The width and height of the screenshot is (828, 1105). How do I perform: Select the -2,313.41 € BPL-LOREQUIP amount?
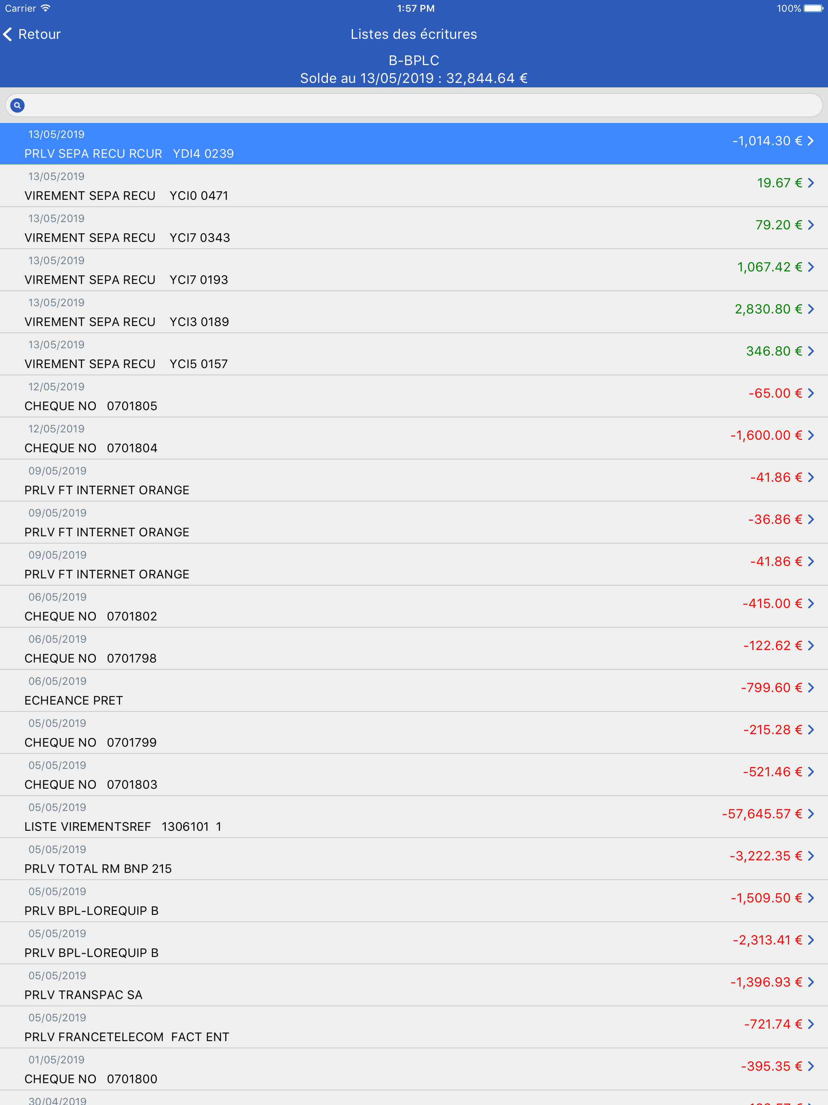(768, 940)
